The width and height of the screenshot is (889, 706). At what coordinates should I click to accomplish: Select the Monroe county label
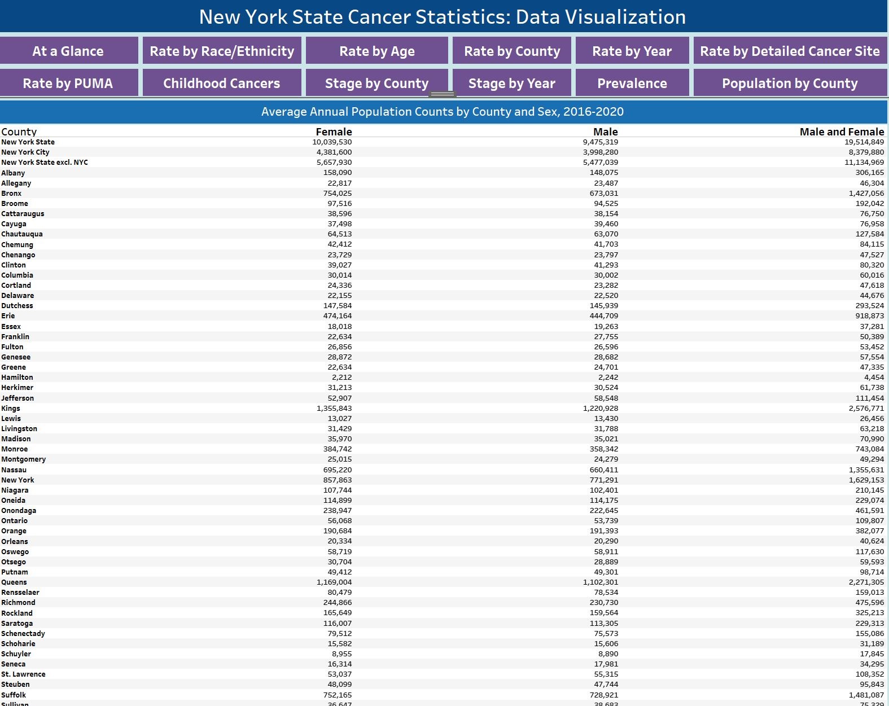tap(15, 449)
